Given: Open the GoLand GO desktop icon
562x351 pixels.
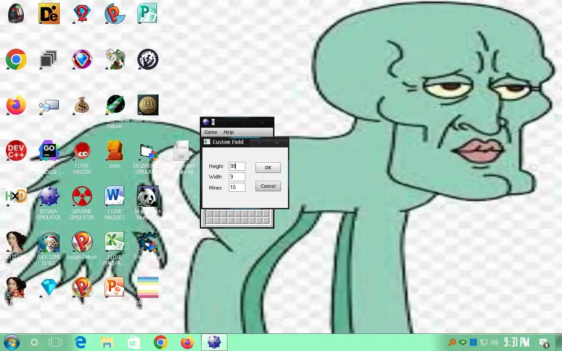Looking at the screenshot, I should (49, 151).
